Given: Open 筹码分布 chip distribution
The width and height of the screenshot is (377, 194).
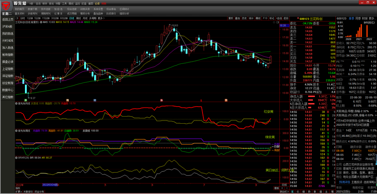Looking at the screenshot, I should point(85,14).
